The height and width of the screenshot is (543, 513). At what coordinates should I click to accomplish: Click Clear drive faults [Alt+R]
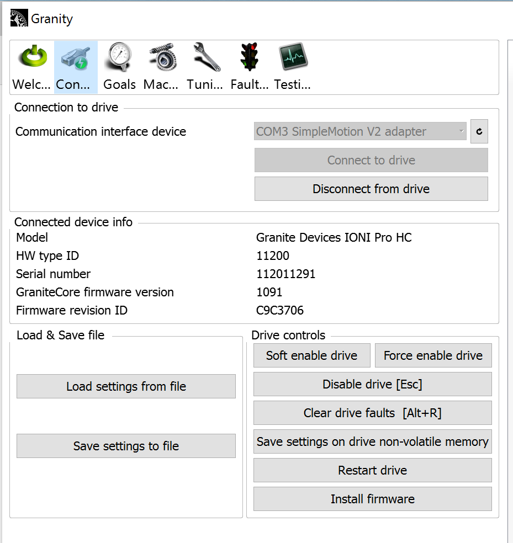pos(373,413)
